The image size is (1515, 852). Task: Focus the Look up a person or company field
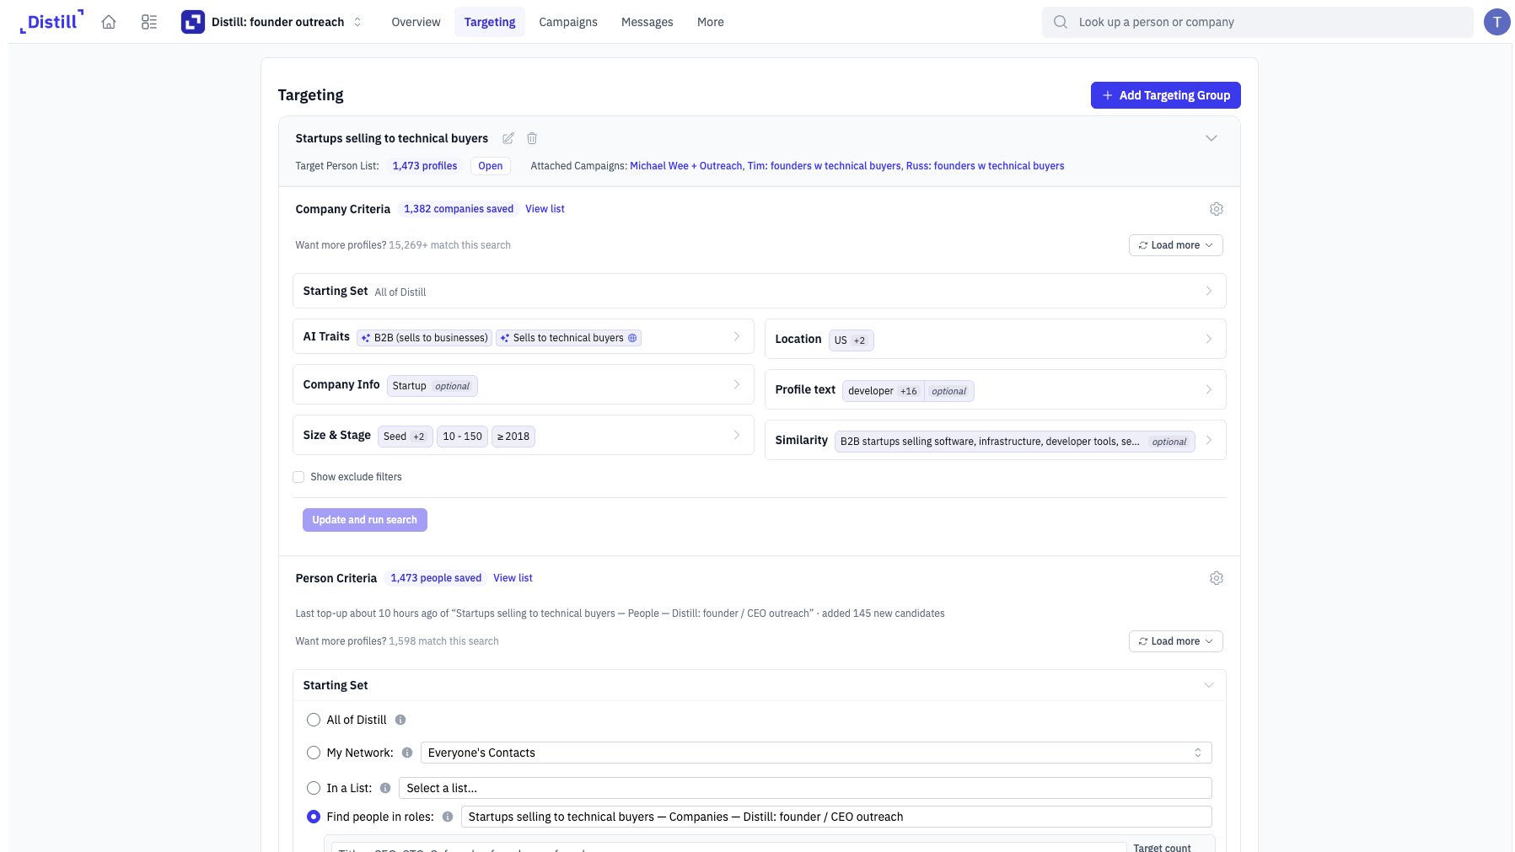(x=1258, y=22)
